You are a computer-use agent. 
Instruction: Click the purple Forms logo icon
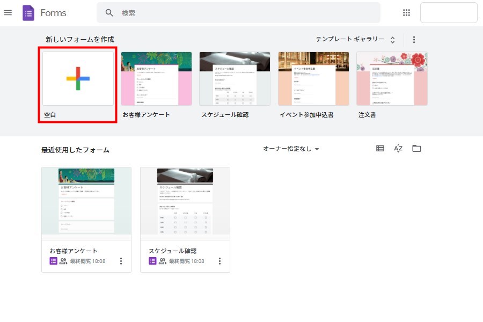coord(28,12)
